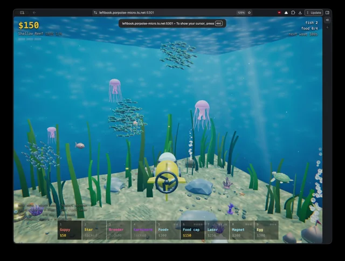Screen dimensions: 345x261
Task: Click the site settings icon in address bar
Action: (95, 13)
